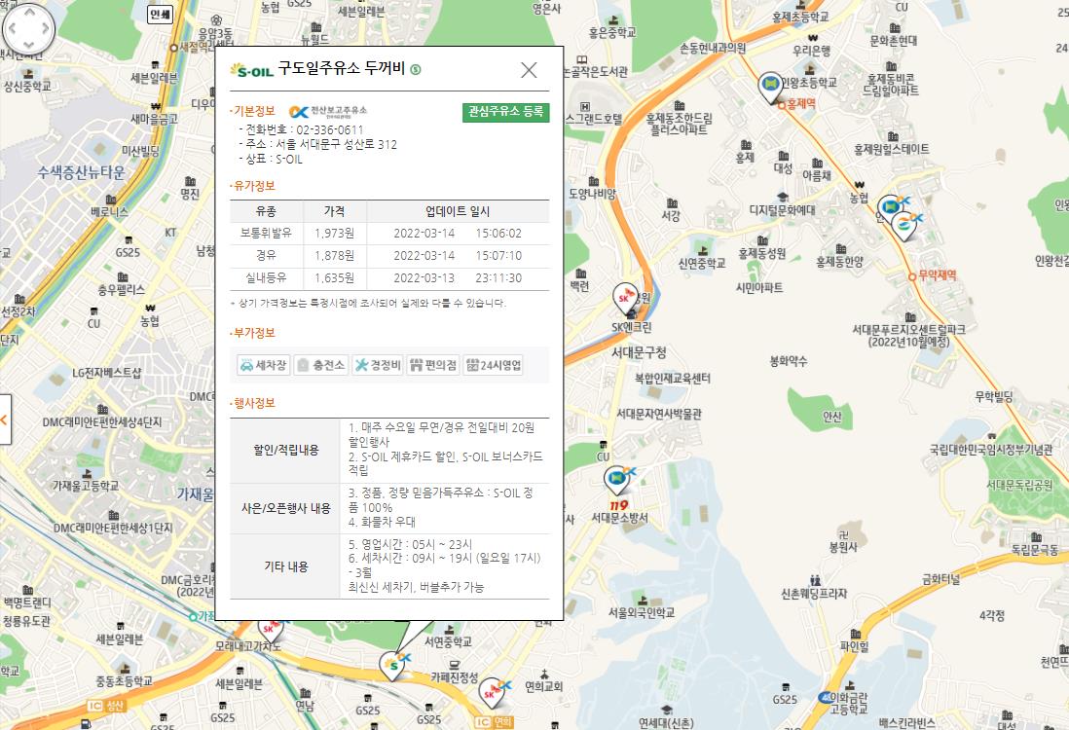Click the 사은/오픈행사 내용 row header
This screenshot has width=1069, height=730.
pyautogui.click(x=285, y=508)
